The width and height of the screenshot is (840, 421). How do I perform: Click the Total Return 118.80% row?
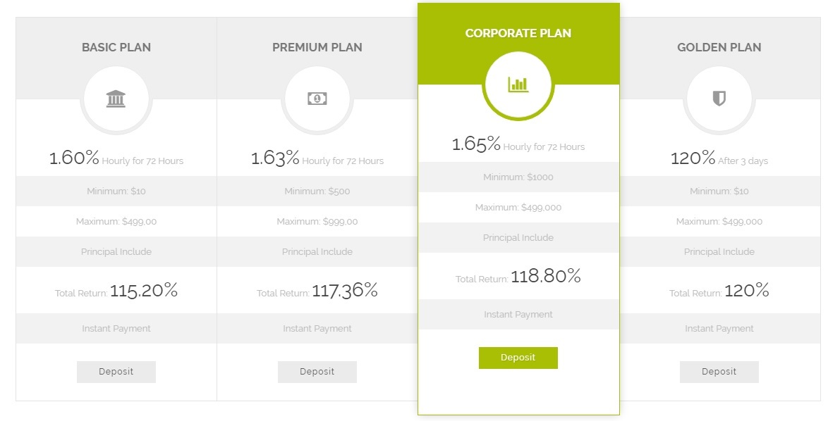point(518,276)
